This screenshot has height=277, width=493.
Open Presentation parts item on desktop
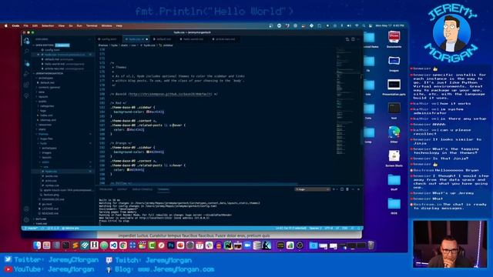[x=394, y=87]
